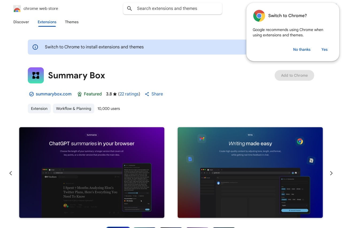
Task: Click the Chrome logo in the popup
Action: pos(259,16)
